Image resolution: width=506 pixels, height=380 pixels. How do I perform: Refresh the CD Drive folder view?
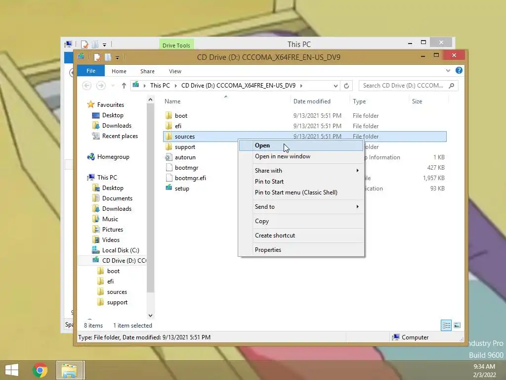346,86
